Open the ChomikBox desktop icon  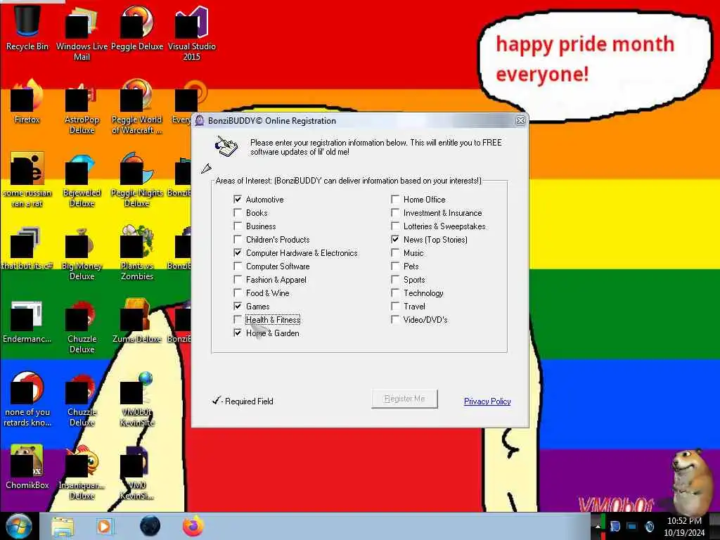(27, 467)
